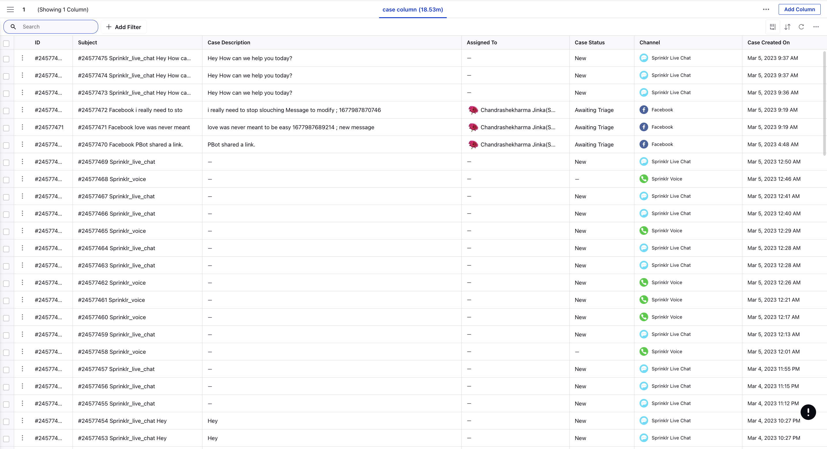Open row actions for case #24577475
This screenshot has height=449, width=827.
pyautogui.click(x=22, y=58)
